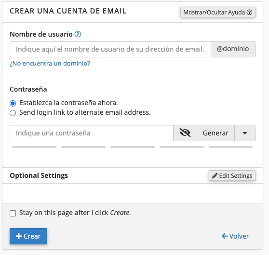269x255 pixels.
Task: Click the plus icon on Crear button
Action: click(19, 236)
